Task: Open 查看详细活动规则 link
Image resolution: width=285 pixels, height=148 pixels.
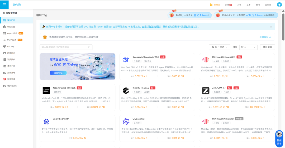Action: tap(151, 27)
